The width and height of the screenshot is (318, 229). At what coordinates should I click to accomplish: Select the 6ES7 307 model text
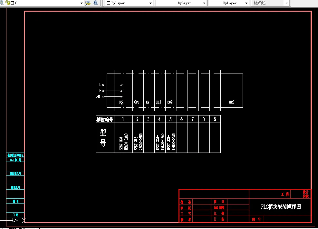(123, 142)
